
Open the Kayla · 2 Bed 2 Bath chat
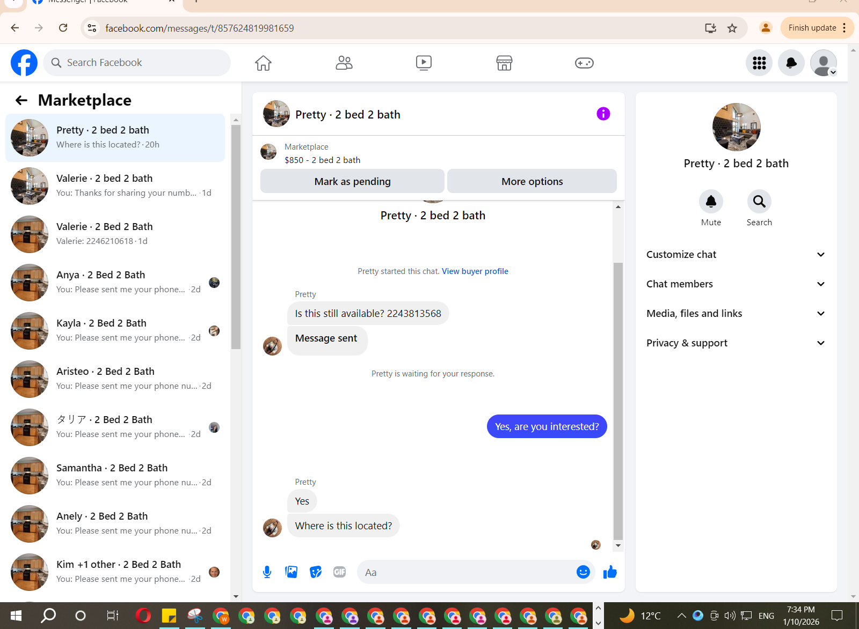115,331
